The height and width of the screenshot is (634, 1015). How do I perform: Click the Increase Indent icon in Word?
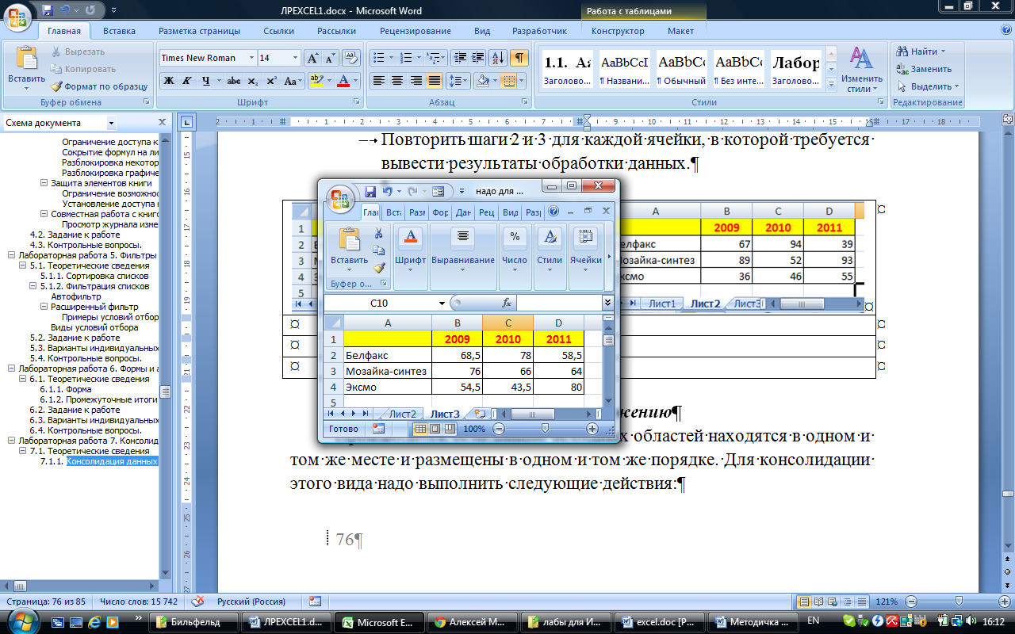[477, 58]
